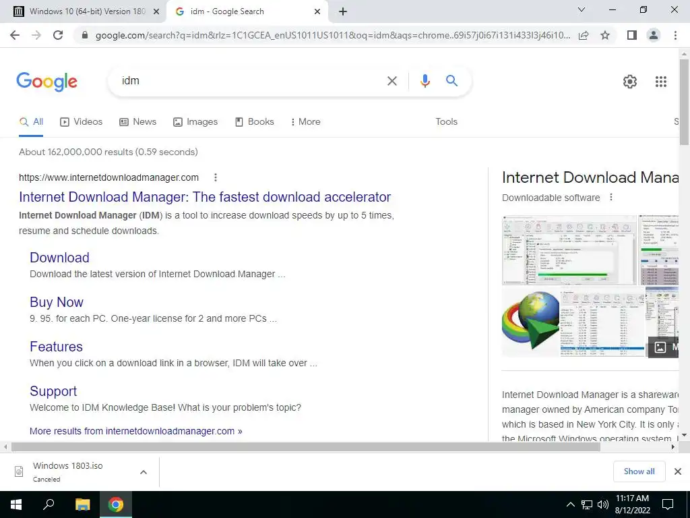Screen dimensions: 690x518
Task: Open options for the internetdownloadmanager.com result
Action: click(x=215, y=177)
